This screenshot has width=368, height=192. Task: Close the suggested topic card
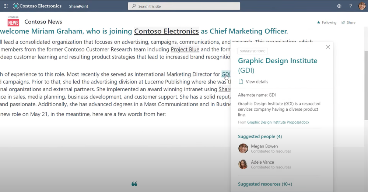coord(328,47)
